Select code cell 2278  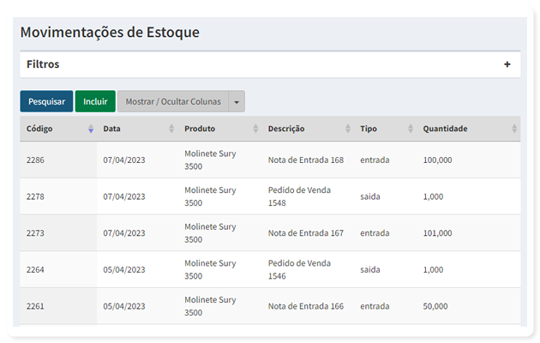[35, 196]
